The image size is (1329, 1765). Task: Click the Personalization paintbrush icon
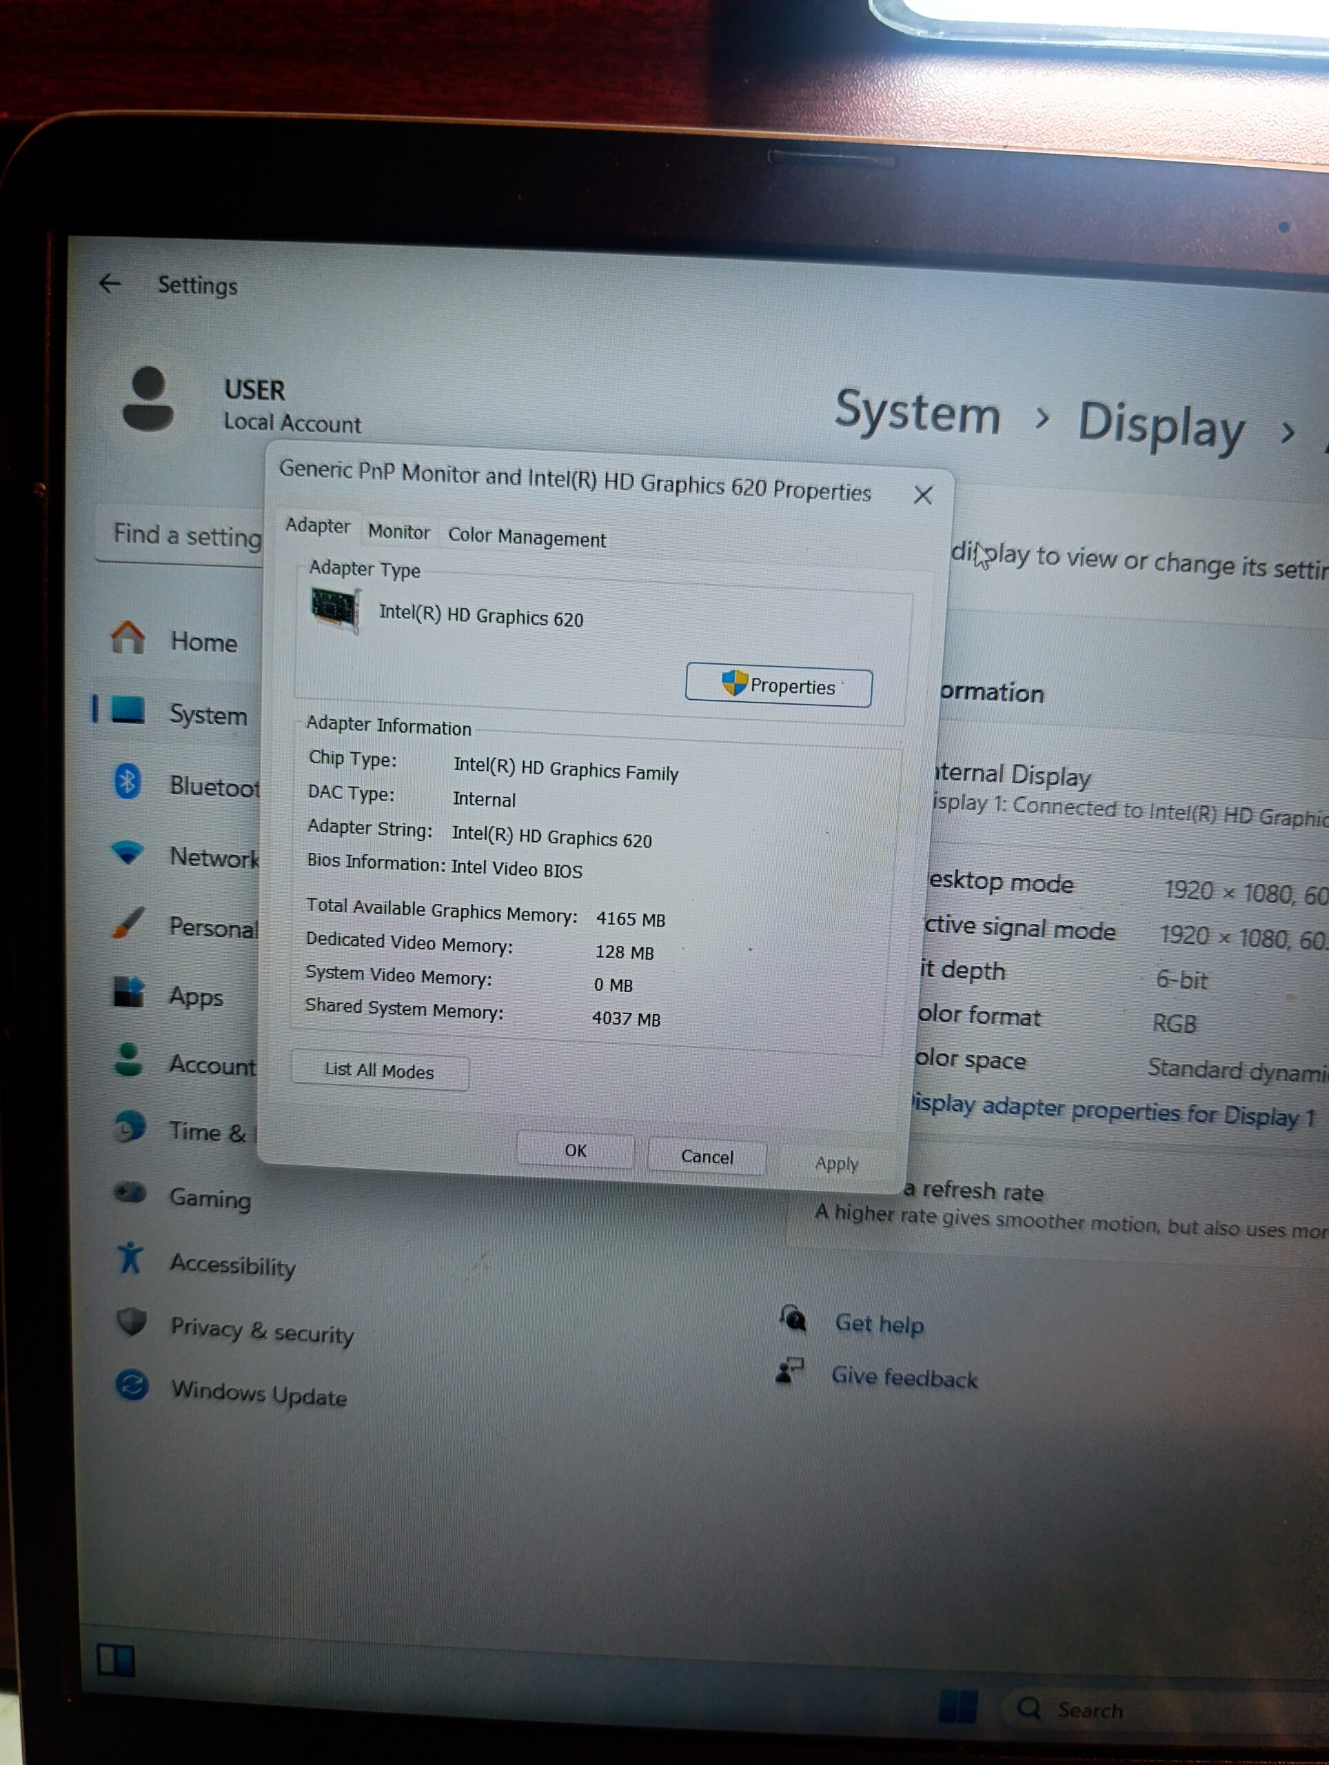(128, 923)
